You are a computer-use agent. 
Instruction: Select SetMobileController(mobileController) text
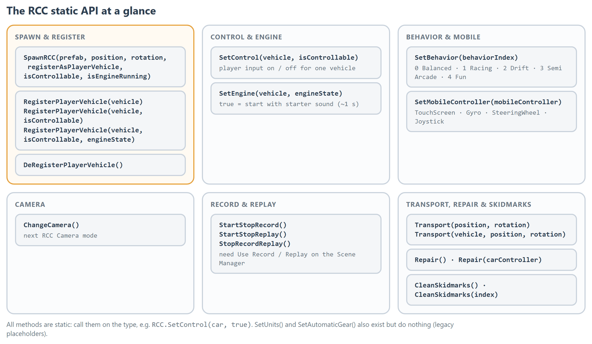(x=488, y=102)
